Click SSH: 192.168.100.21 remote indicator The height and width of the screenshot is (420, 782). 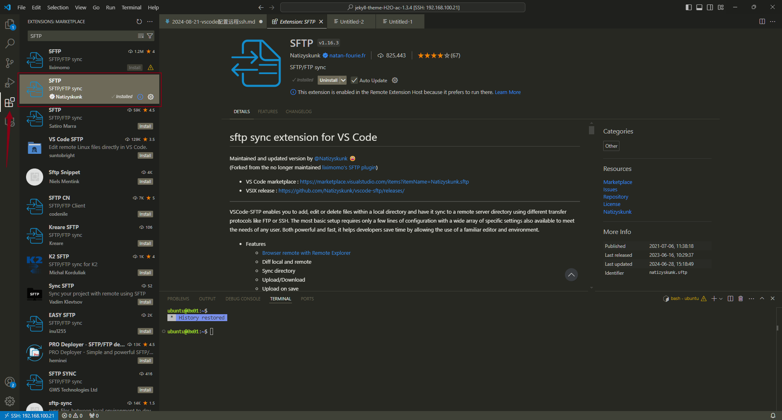tap(29, 416)
